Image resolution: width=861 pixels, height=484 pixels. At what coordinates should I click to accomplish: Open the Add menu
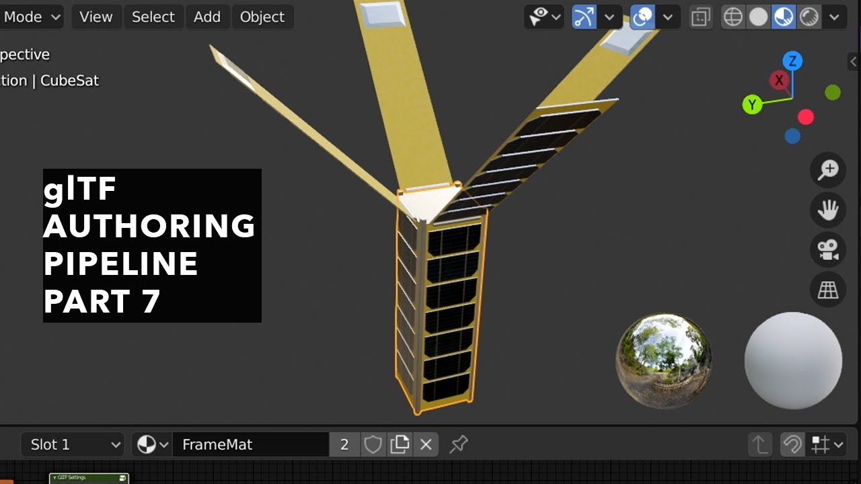click(x=207, y=17)
